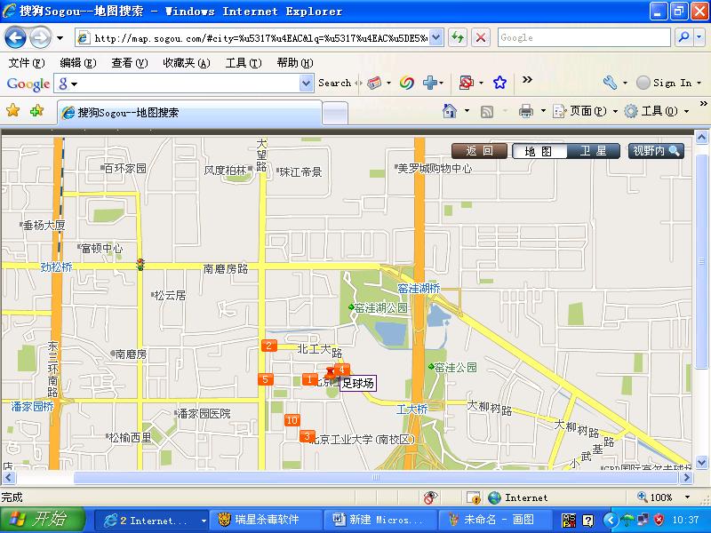
Task: Select map marker number 3
Action: click(x=307, y=436)
